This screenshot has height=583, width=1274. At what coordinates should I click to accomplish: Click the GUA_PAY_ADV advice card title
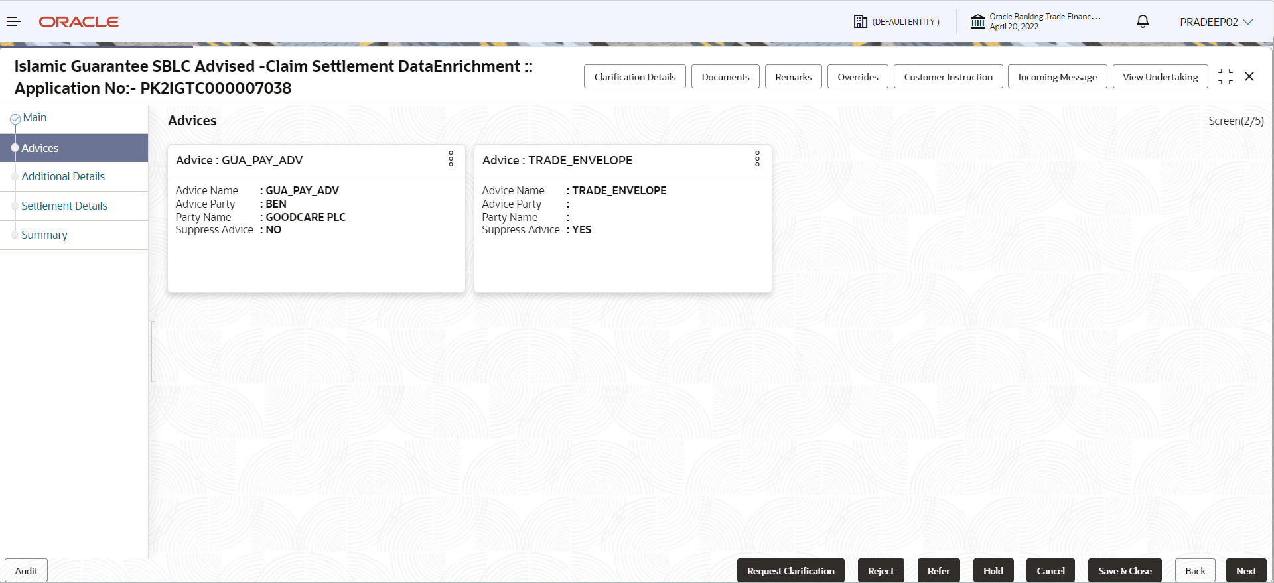point(239,161)
